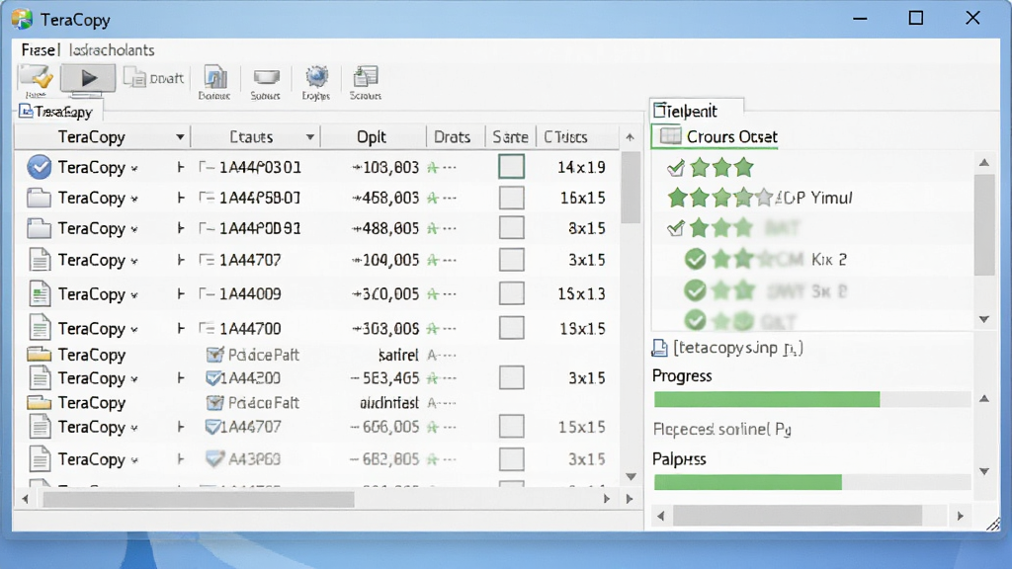The width and height of the screenshot is (1012, 569).
Task: Open TeraCopy dropdown arrow in 1A44P0301 row
Action: coord(134,168)
